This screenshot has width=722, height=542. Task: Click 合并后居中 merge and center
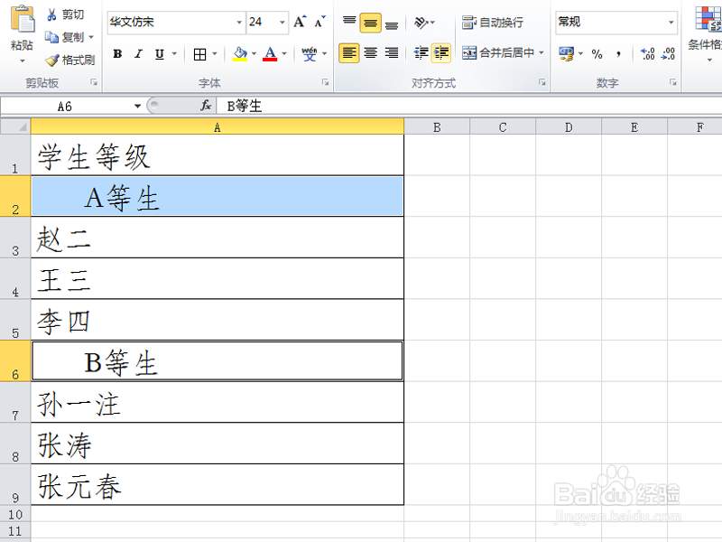pos(498,53)
